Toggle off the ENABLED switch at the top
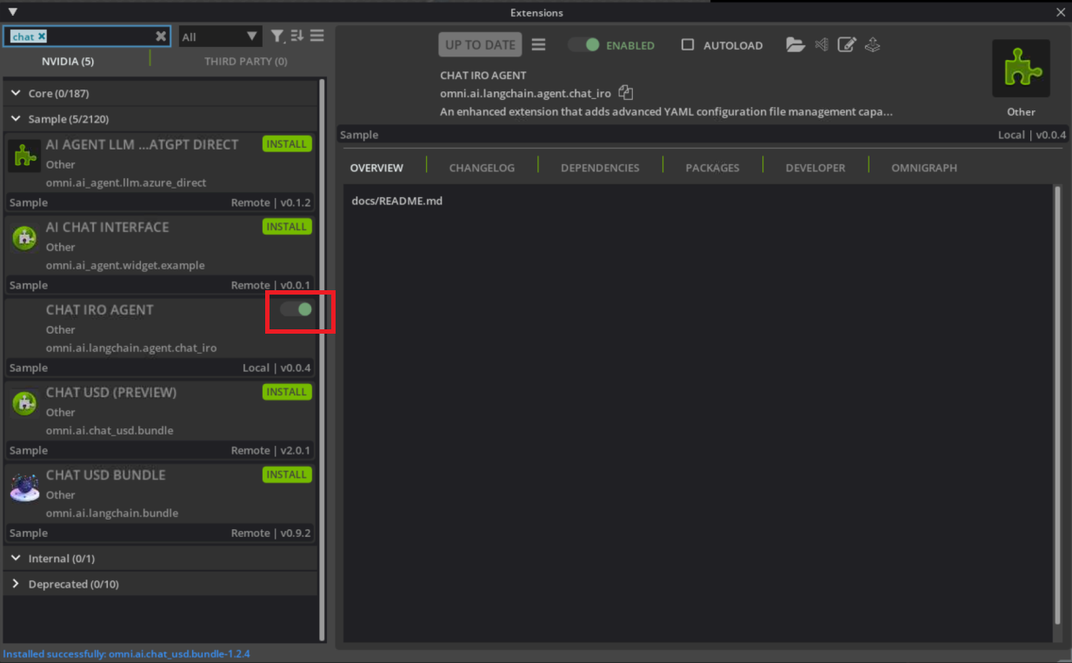 (583, 44)
